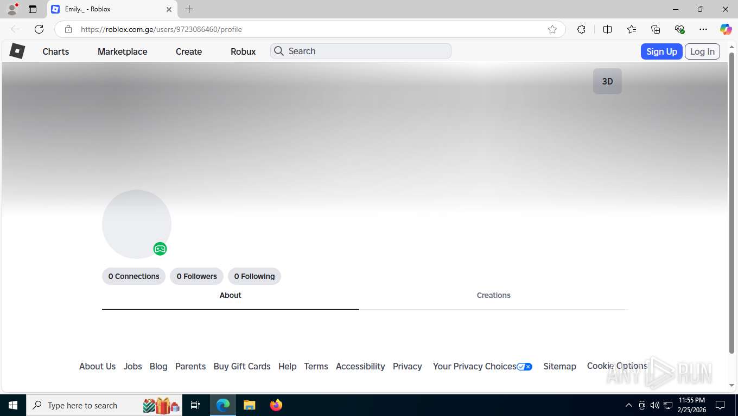Open the Parents footer link
Screen dimensions: 738x416
pos(190,367)
